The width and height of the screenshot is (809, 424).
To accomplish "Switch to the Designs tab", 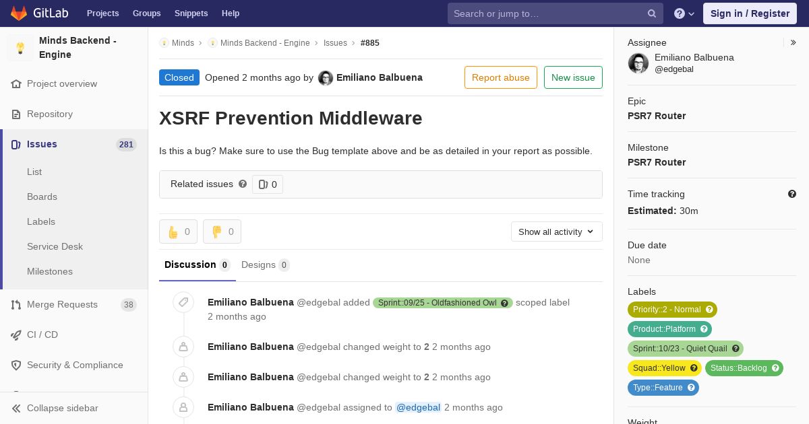I will tap(266, 265).
